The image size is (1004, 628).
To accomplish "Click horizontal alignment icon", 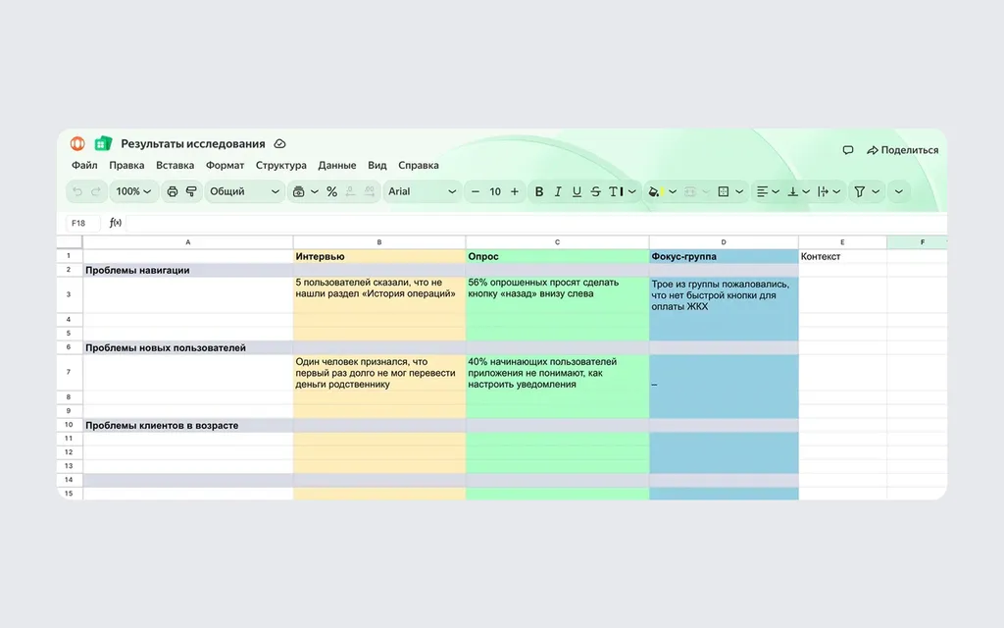I will pos(762,191).
